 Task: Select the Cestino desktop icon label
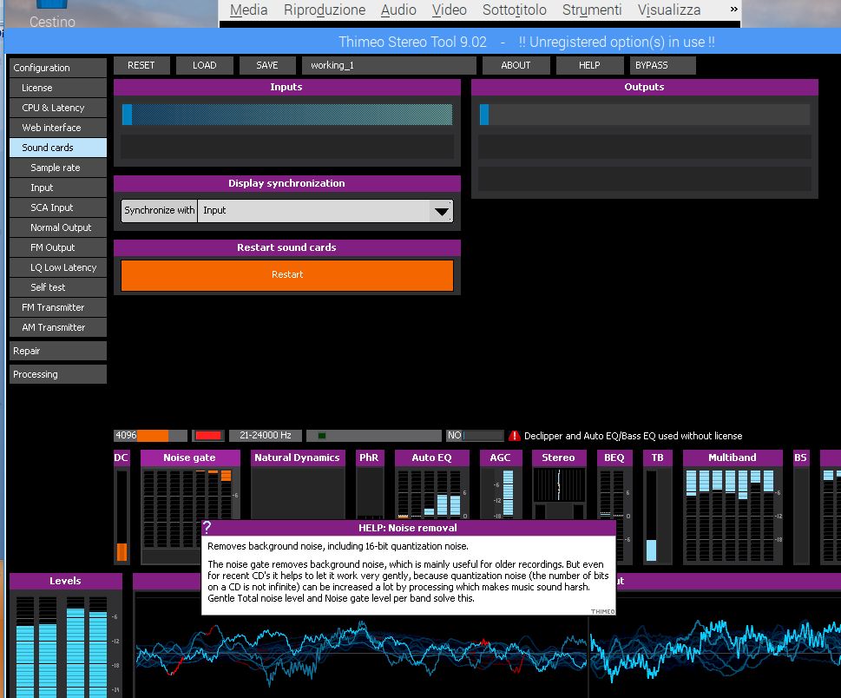52,22
